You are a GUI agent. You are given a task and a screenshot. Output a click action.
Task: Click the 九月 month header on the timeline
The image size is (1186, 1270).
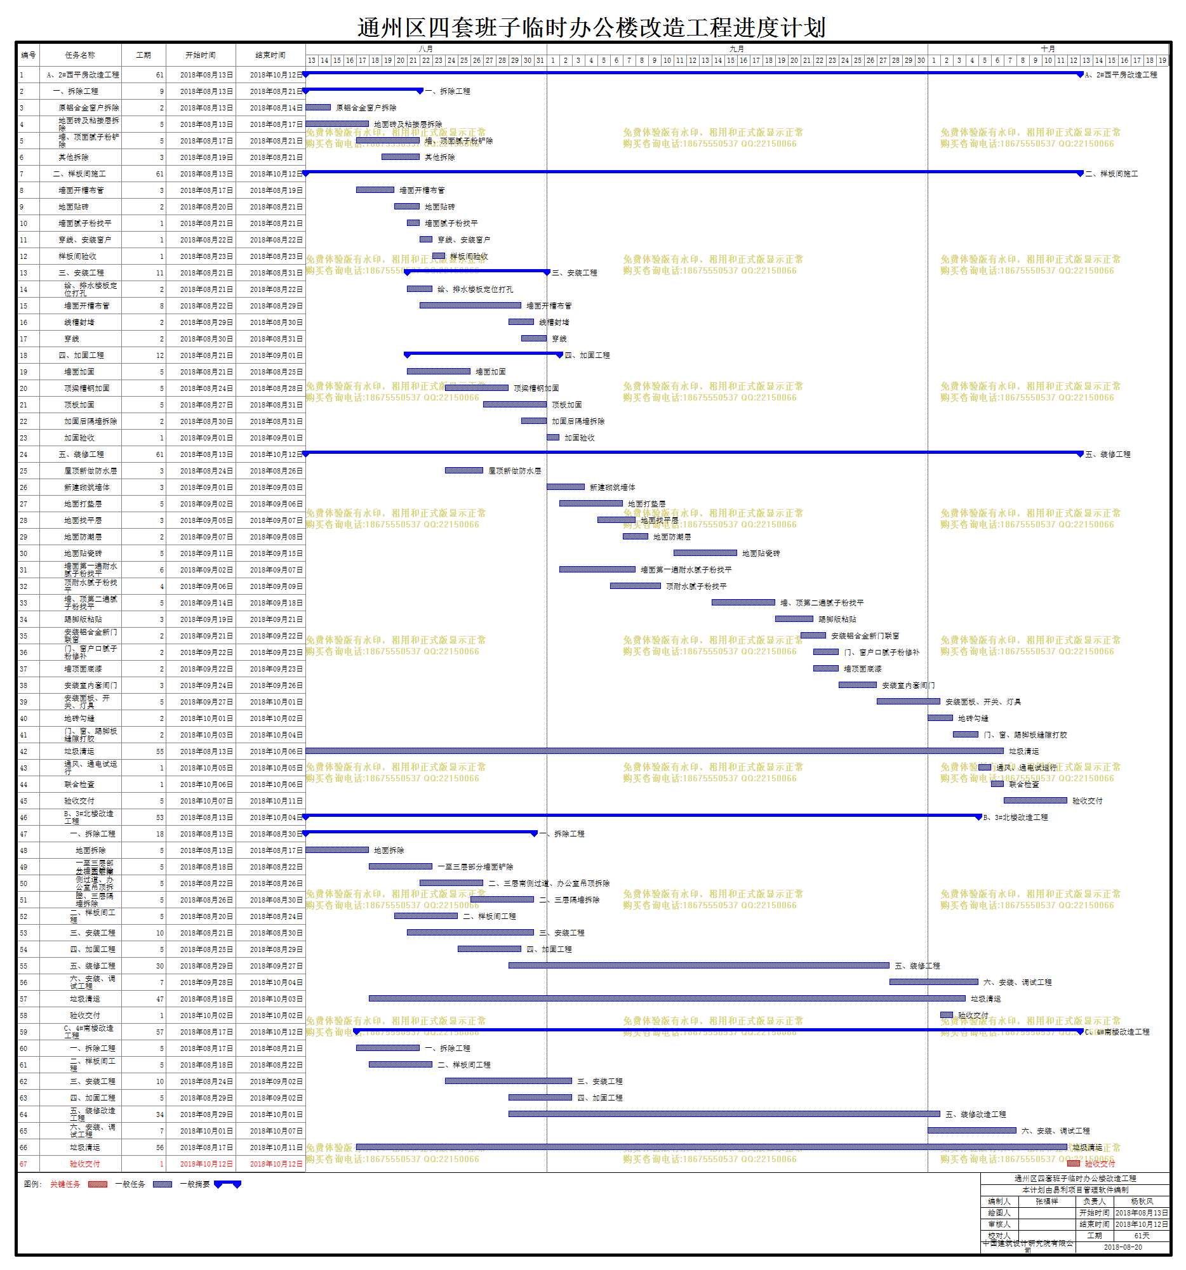coord(736,48)
